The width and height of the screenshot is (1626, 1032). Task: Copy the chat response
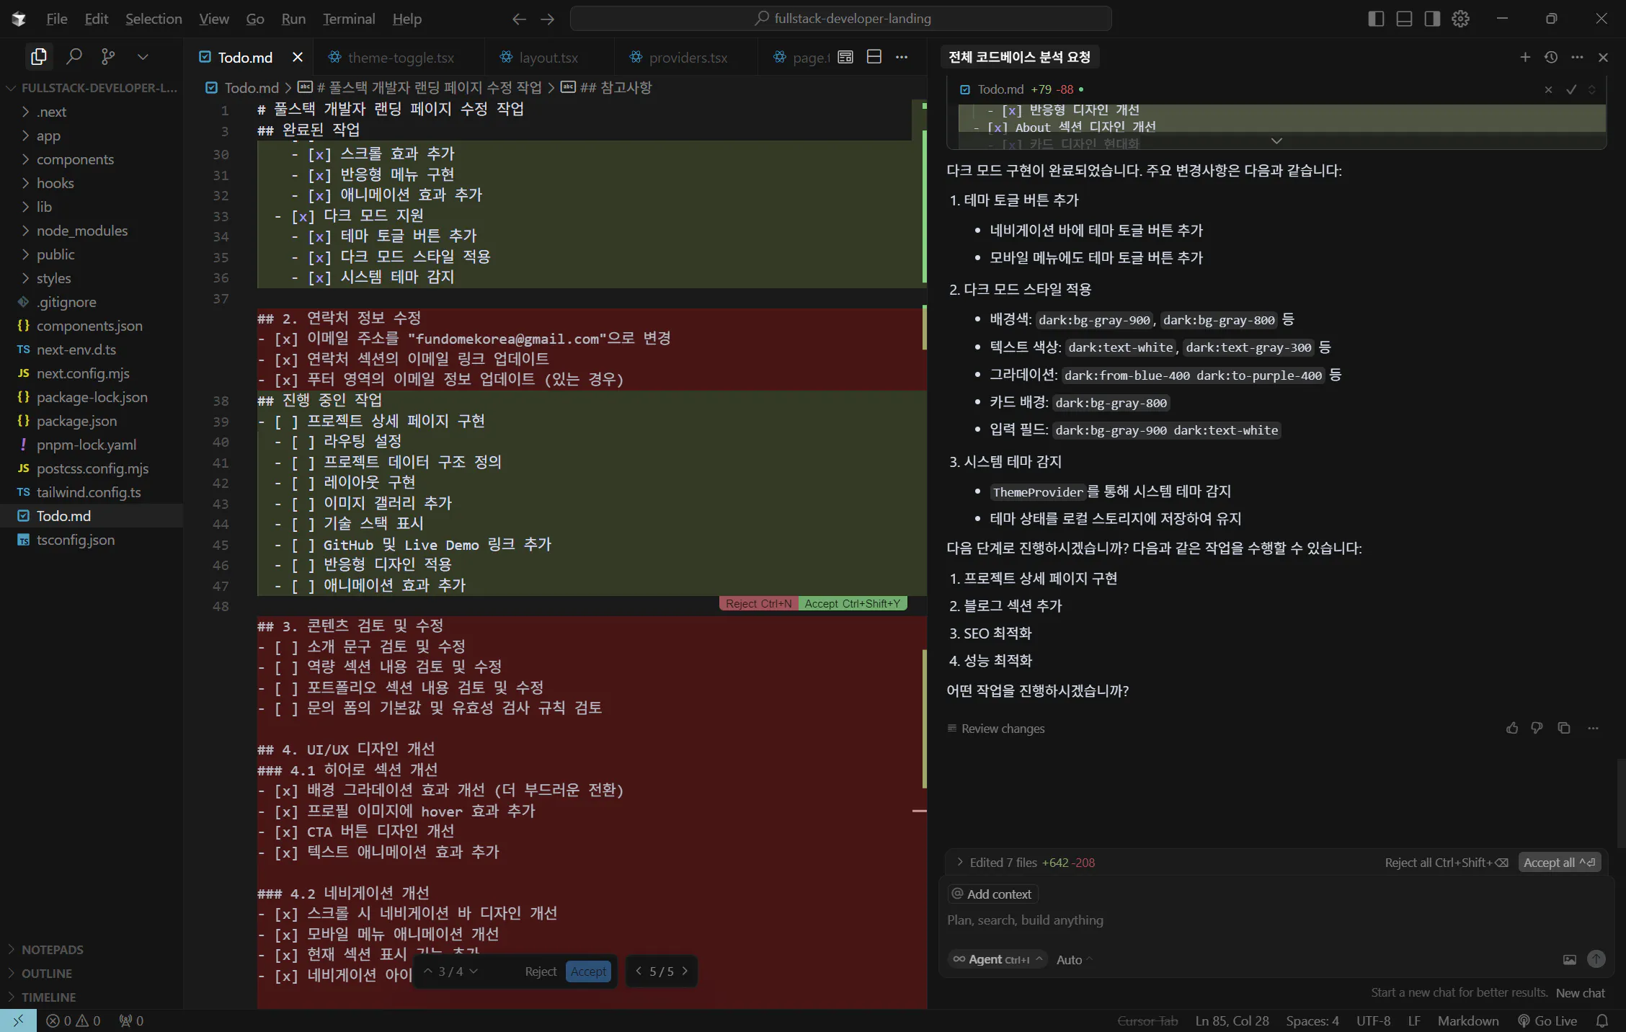point(1563,729)
